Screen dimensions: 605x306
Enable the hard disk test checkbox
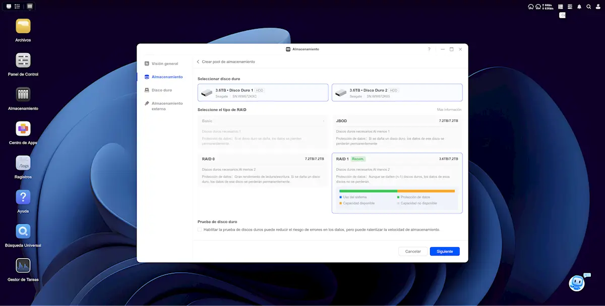[x=200, y=229]
